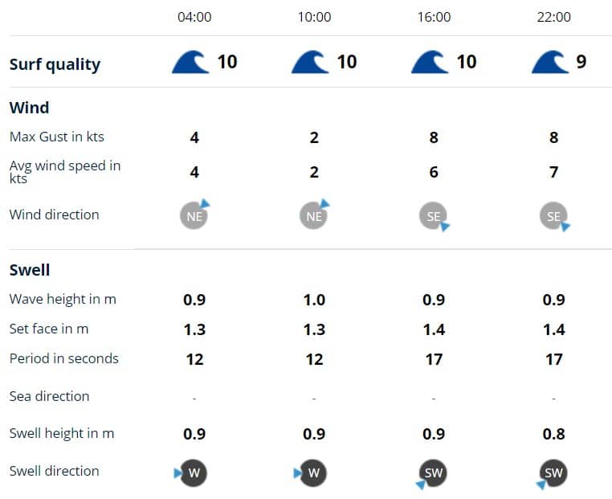612x499 pixels.
Task: Click the Wind section heading
Action: (29, 108)
